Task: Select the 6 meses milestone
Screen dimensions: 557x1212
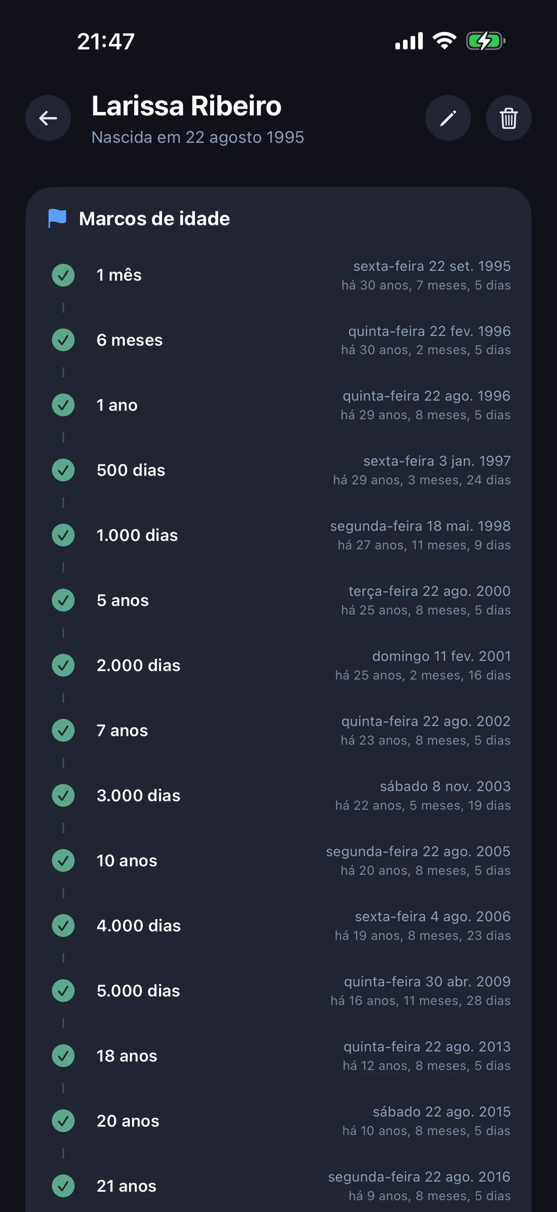Action: [x=130, y=340]
